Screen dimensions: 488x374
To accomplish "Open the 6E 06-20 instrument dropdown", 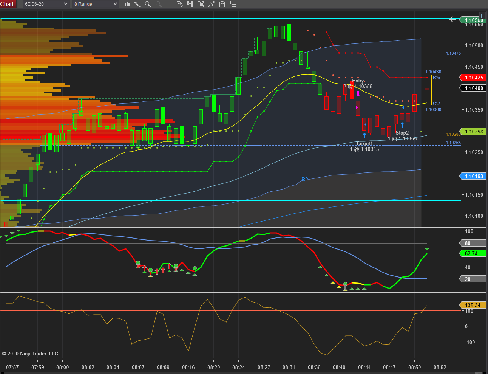I will [x=46, y=4].
